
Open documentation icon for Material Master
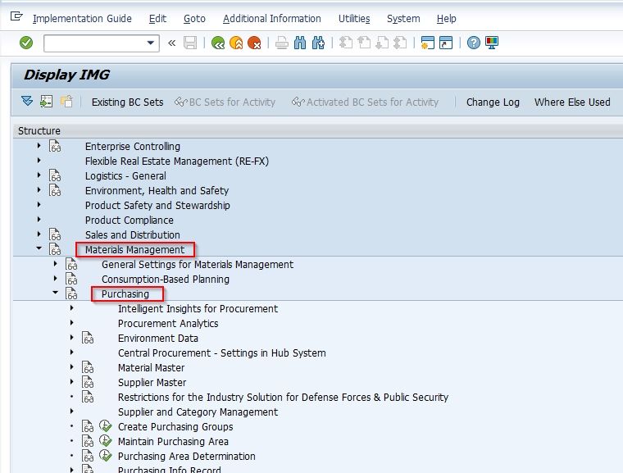pyautogui.click(x=88, y=367)
